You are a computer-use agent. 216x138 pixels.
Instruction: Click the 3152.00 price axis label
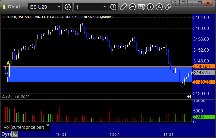201,50
